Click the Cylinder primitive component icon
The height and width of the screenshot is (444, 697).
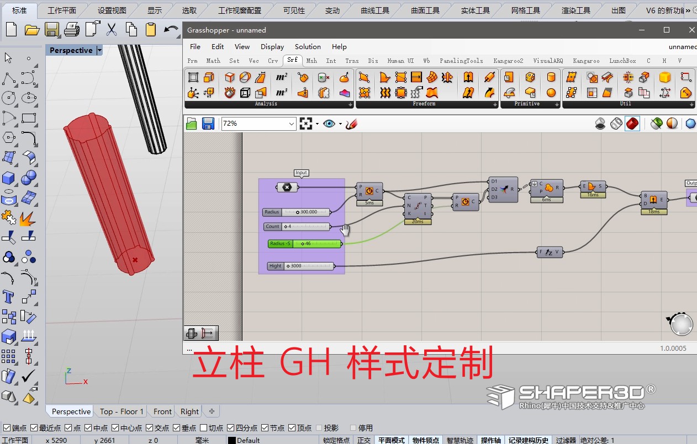pyautogui.click(x=551, y=77)
